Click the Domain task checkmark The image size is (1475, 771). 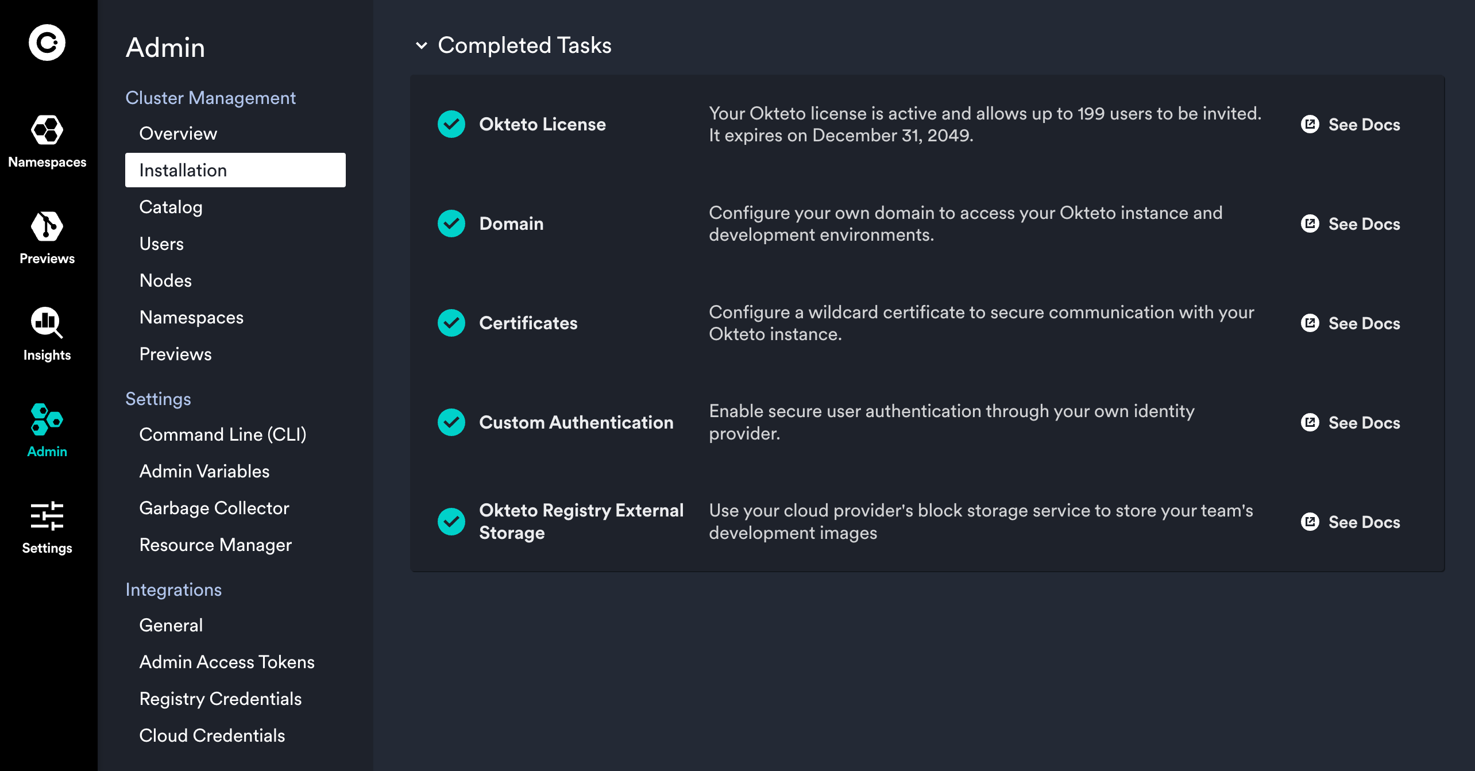tap(451, 223)
